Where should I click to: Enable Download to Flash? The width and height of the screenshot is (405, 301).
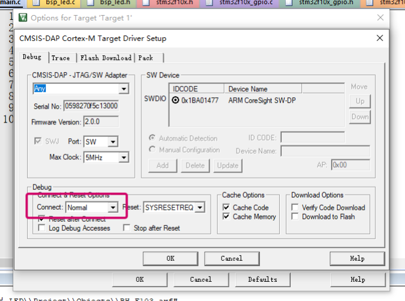point(295,216)
